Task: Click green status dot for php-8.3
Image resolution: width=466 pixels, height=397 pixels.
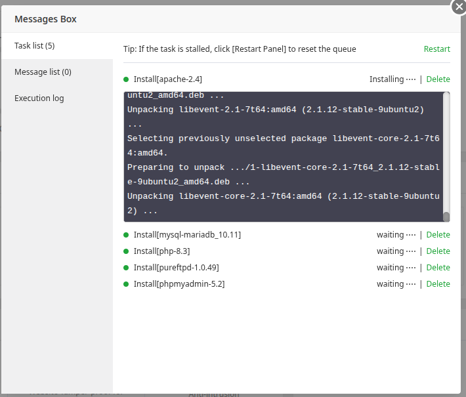Action: (126, 251)
